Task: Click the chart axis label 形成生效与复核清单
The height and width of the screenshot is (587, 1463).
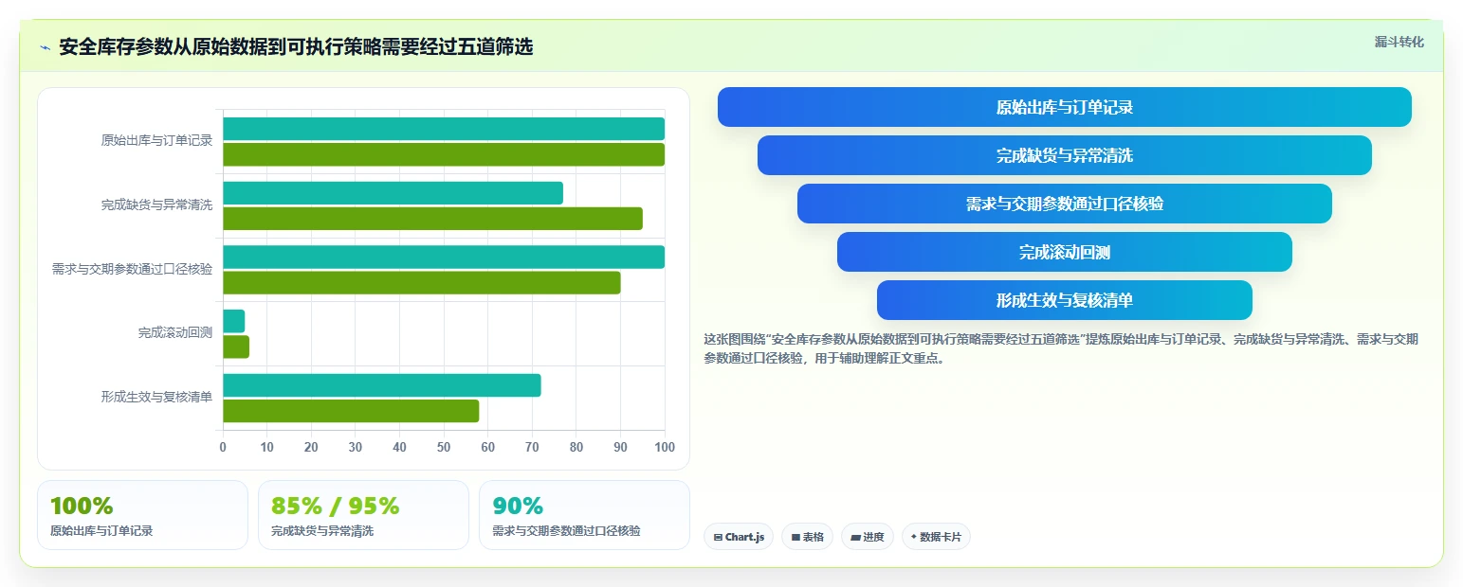Action: coord(156,397)
